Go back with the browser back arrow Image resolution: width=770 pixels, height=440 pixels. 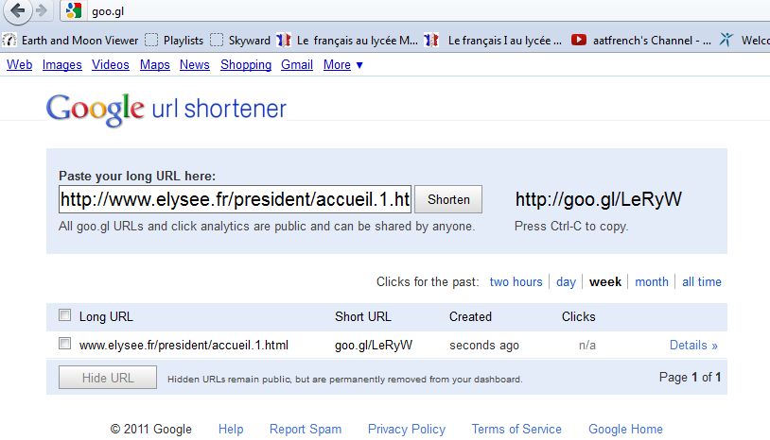click(18, 10)
